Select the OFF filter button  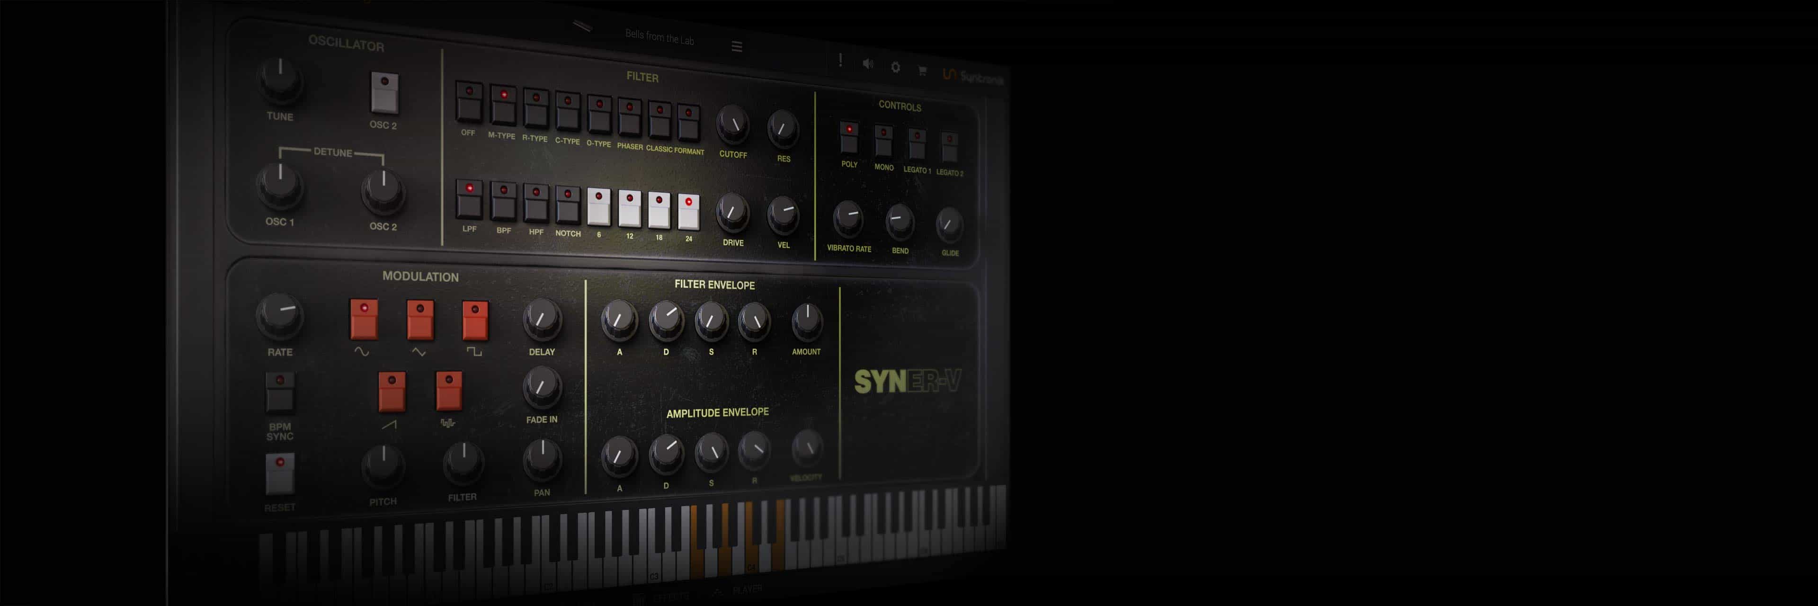click(469, 102)
